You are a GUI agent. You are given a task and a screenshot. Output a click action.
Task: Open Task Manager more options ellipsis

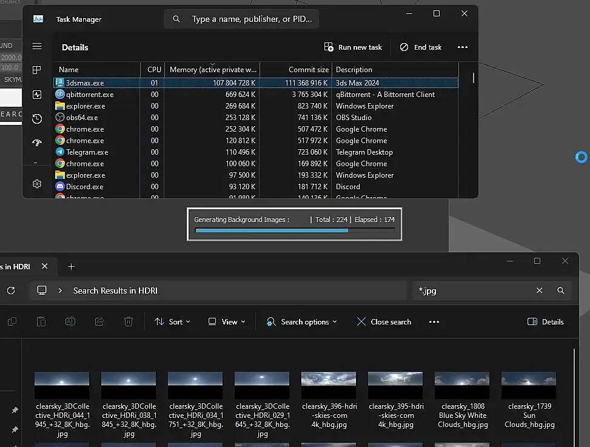point(463,47)
